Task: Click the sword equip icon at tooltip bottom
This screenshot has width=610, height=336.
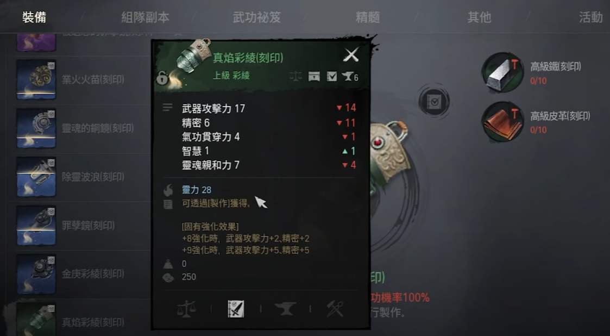Action: pos(236,309)
